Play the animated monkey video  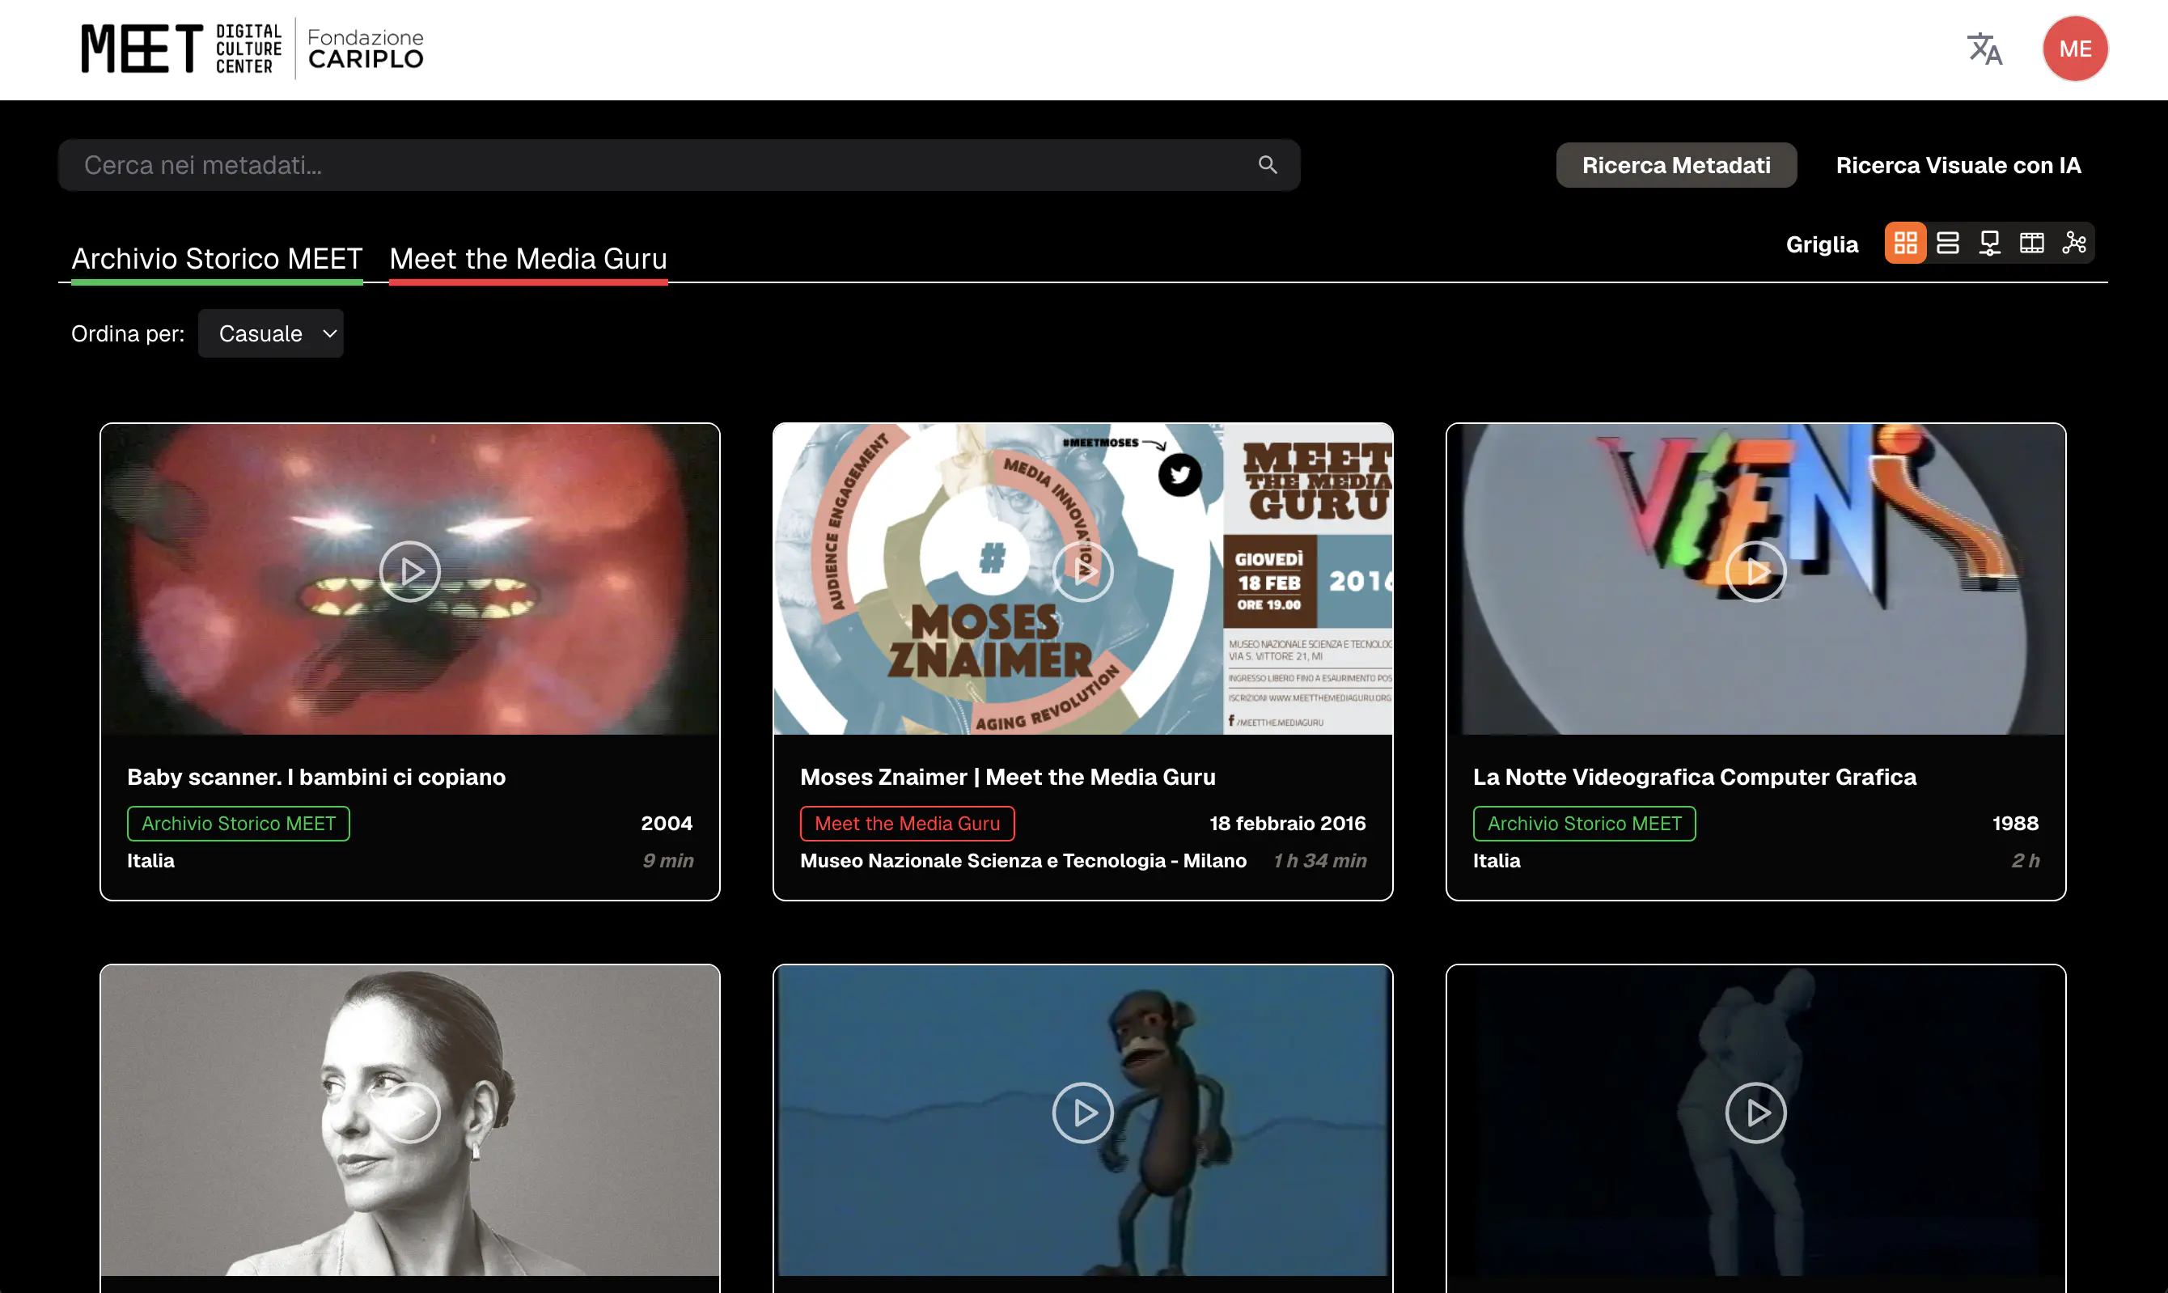1082,1113
